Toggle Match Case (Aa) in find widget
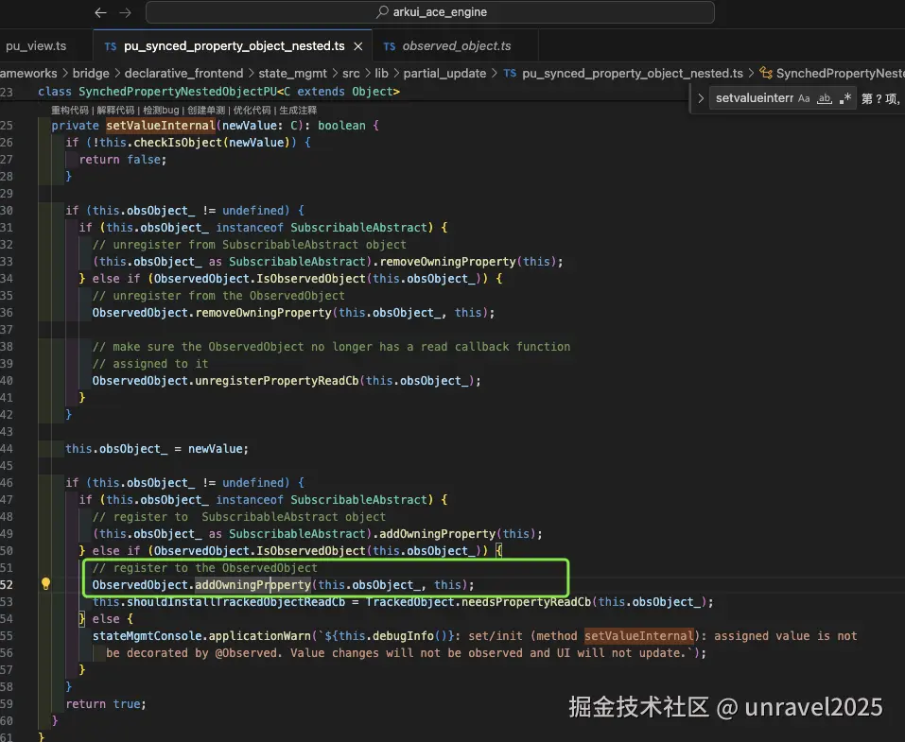The height and width of the screenshot is (742, 905). click(x=804, y=98)
